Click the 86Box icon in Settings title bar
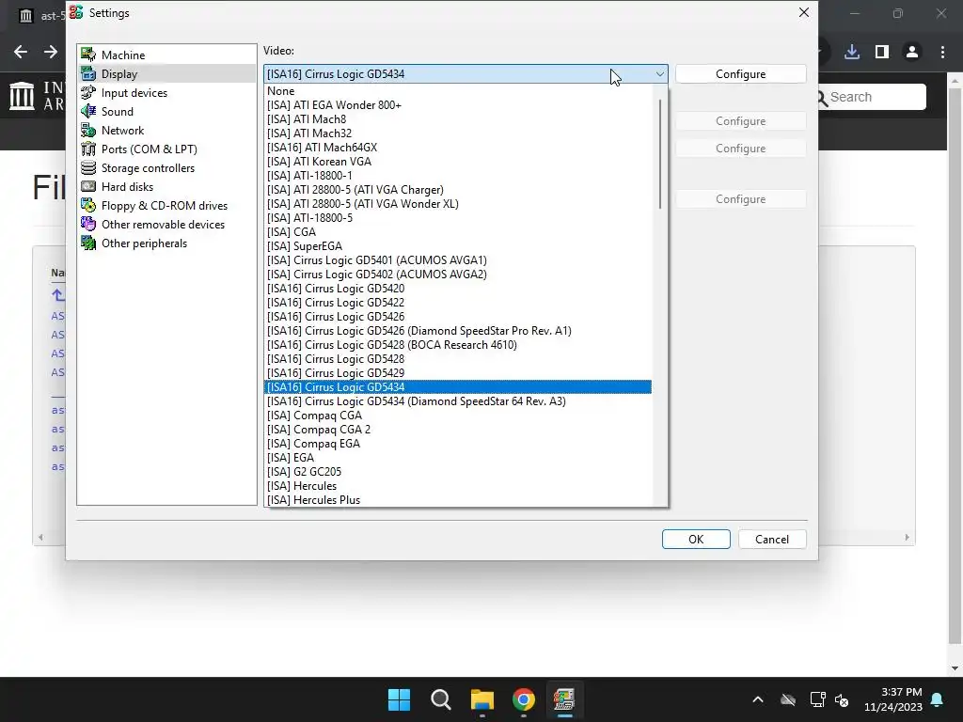963x722 pixels. [76, 12]
